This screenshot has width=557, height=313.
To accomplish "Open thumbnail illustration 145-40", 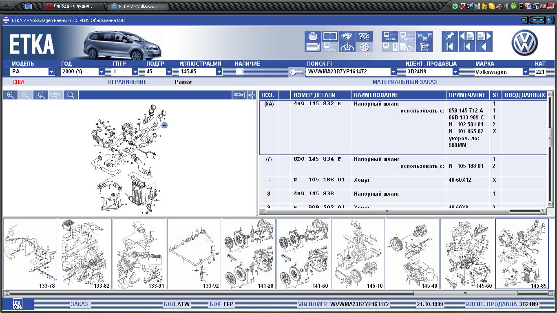I will tap(413, 254).
